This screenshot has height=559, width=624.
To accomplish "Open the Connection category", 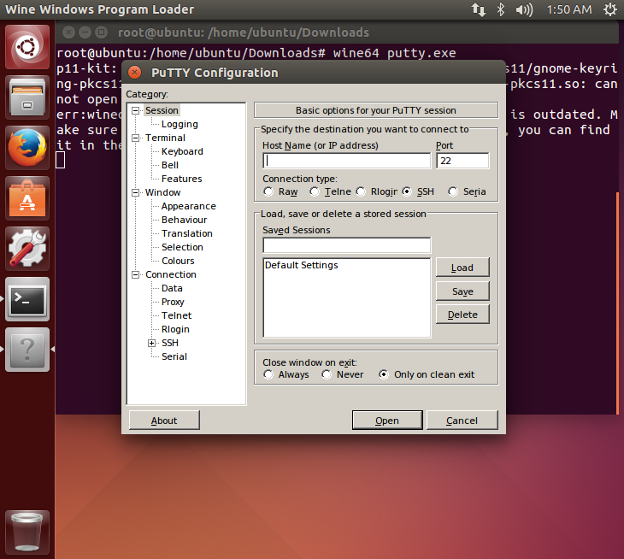I will coord(171,274).
